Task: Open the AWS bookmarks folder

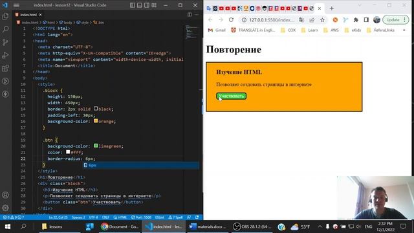Action: [331, 30]
